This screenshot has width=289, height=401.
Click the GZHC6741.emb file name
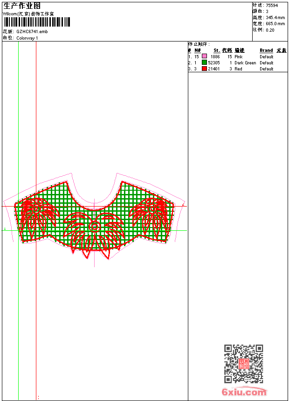32,32
